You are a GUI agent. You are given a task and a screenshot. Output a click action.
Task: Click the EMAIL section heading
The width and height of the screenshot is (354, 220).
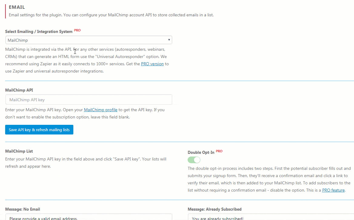pos(17,7)
